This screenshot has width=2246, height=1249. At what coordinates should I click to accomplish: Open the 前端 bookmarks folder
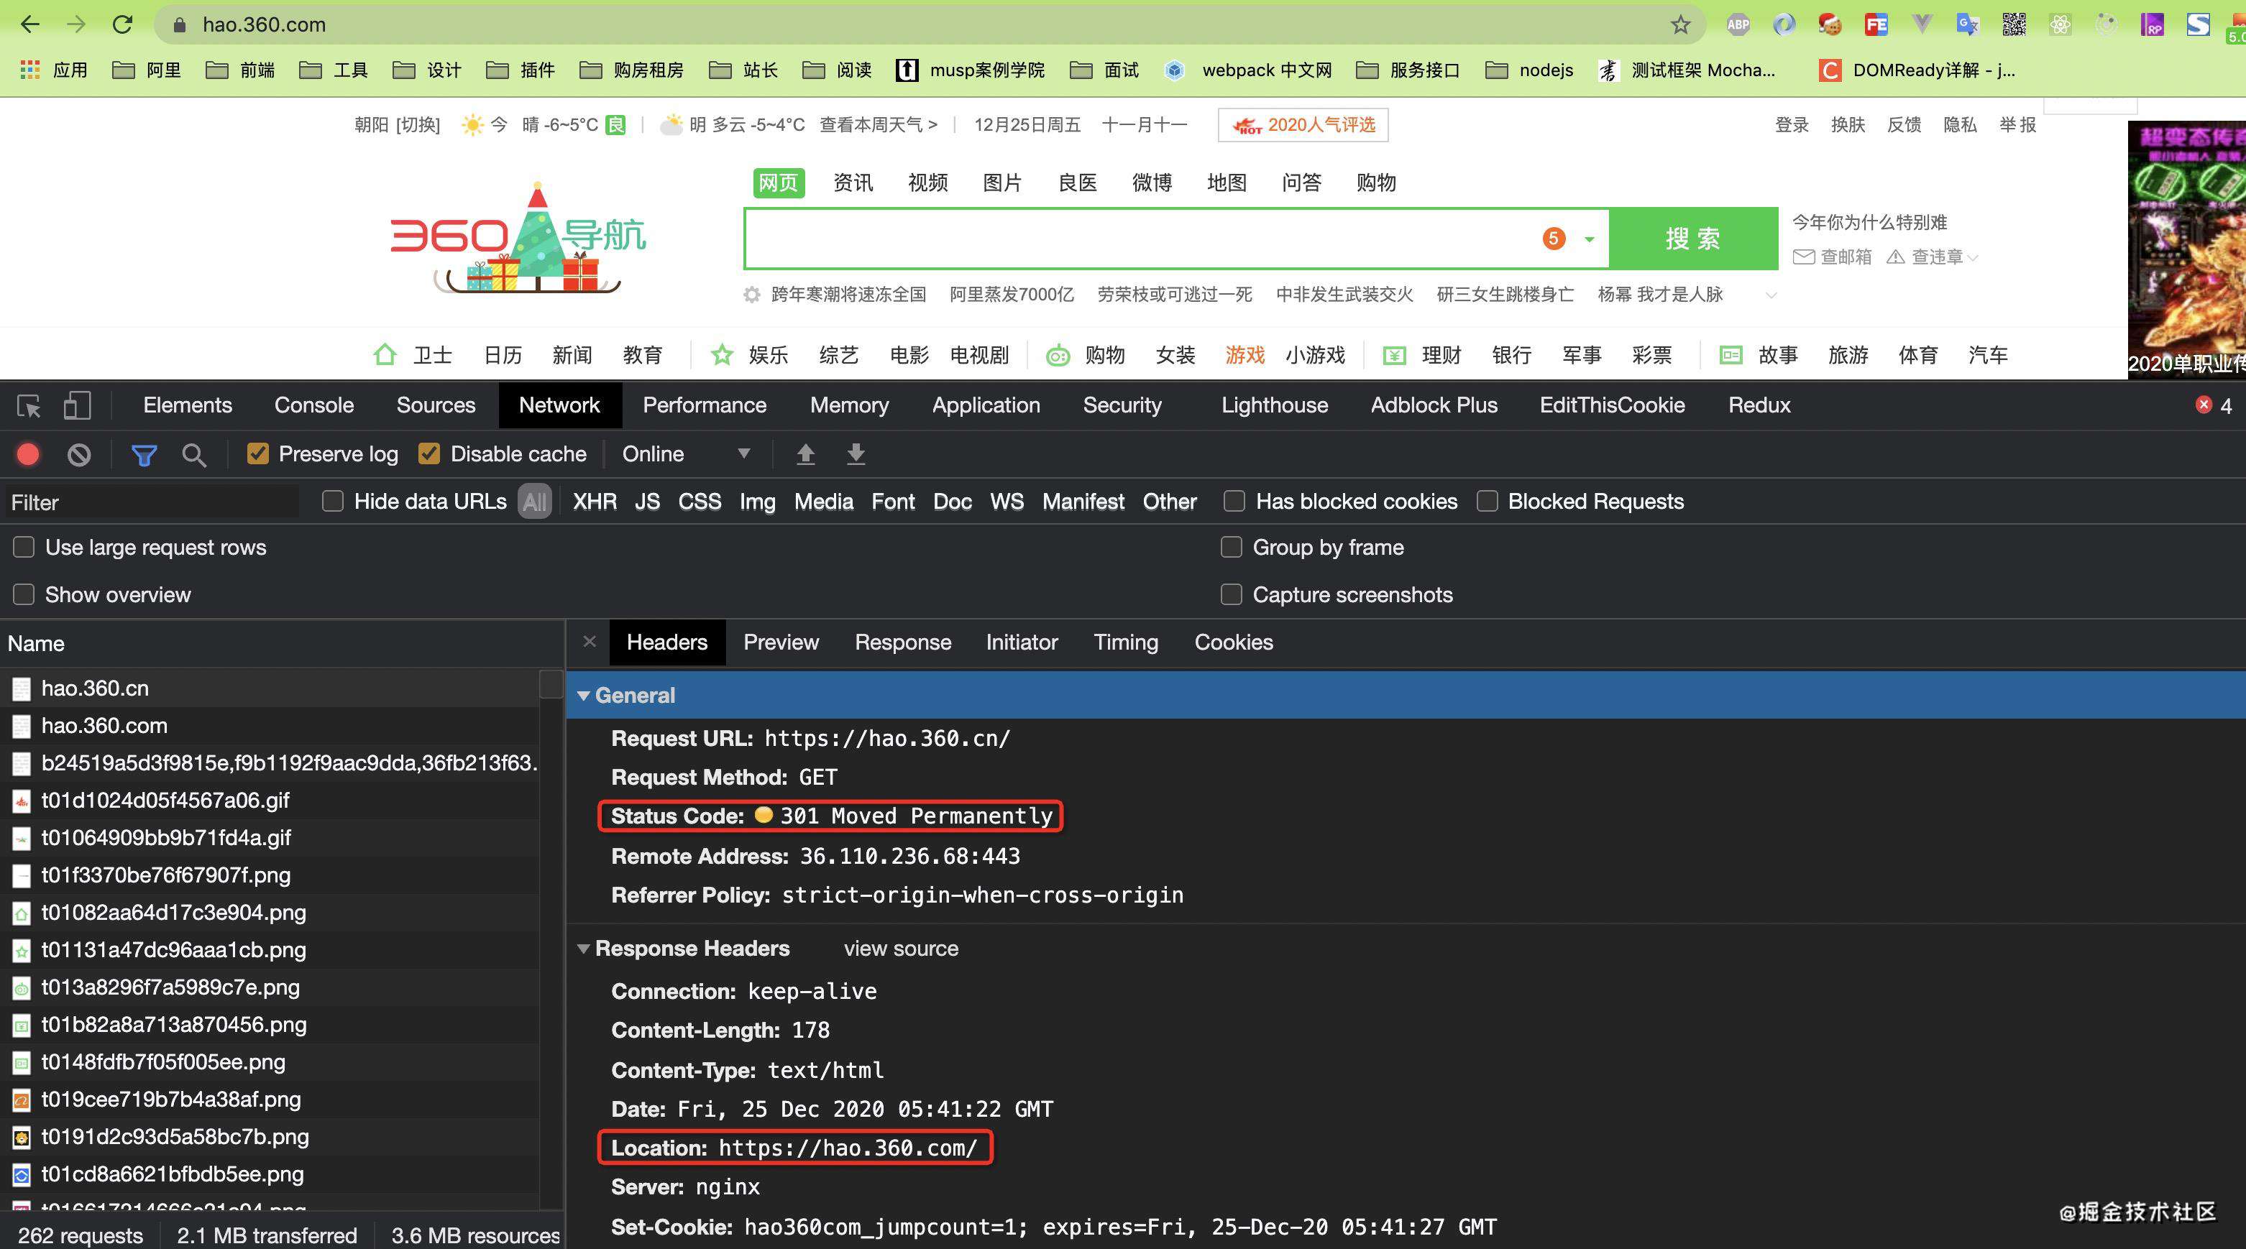pos(241,70)
